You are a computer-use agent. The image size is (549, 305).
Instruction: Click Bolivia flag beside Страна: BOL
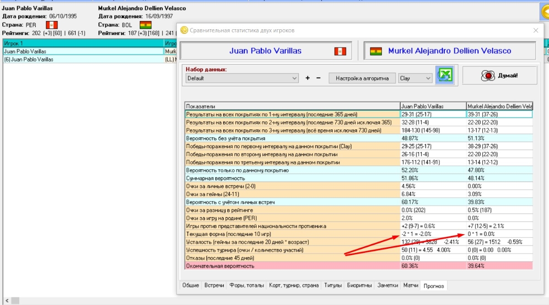(x=145, y=25)
